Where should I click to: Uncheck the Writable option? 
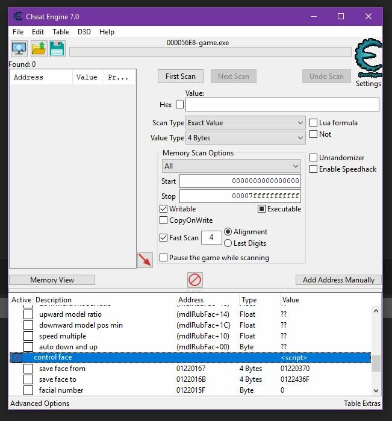coord(164,208)
